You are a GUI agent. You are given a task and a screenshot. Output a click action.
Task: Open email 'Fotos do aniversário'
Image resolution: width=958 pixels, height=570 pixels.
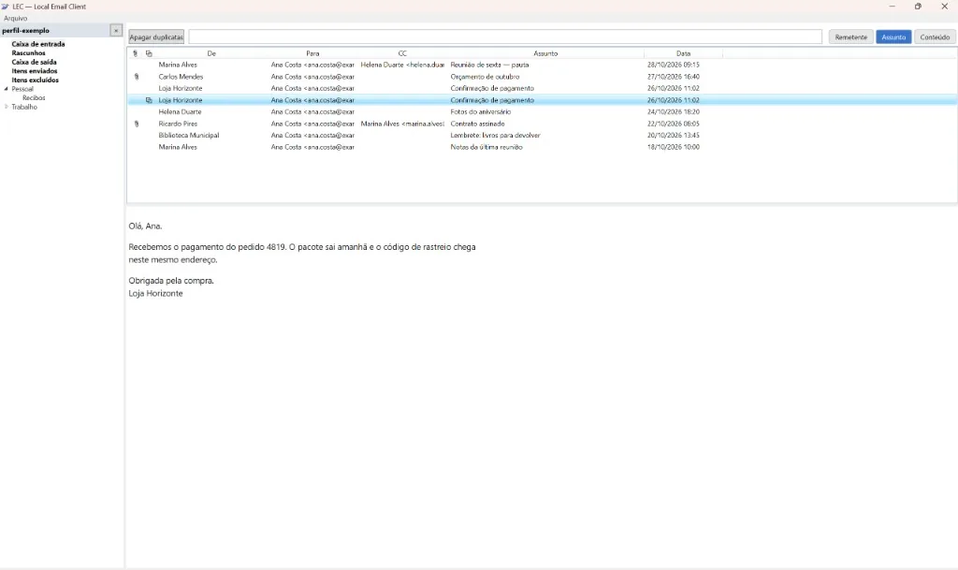481,112
